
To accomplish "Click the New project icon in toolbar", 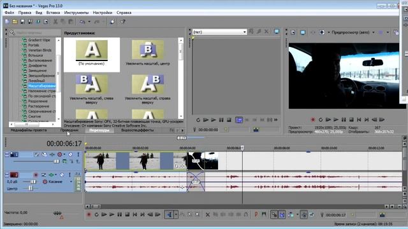I will [7, 22].
